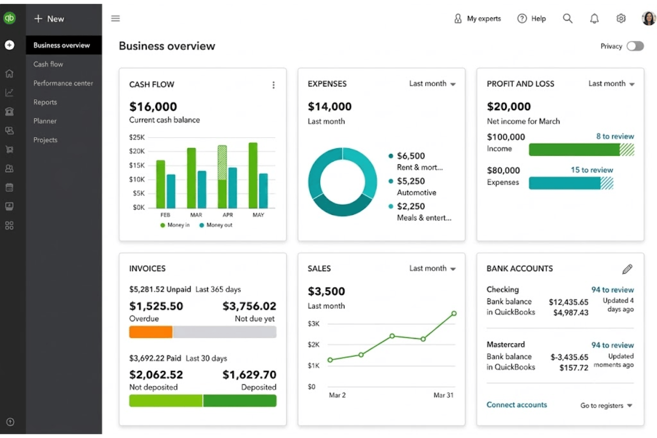Click the $2,062.52 Not deposited amount
The image size is (657, 438).
(156, 375)
